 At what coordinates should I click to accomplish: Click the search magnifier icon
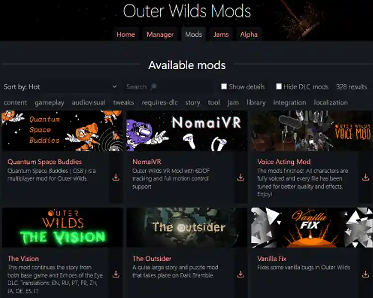(x=154, y=87)
